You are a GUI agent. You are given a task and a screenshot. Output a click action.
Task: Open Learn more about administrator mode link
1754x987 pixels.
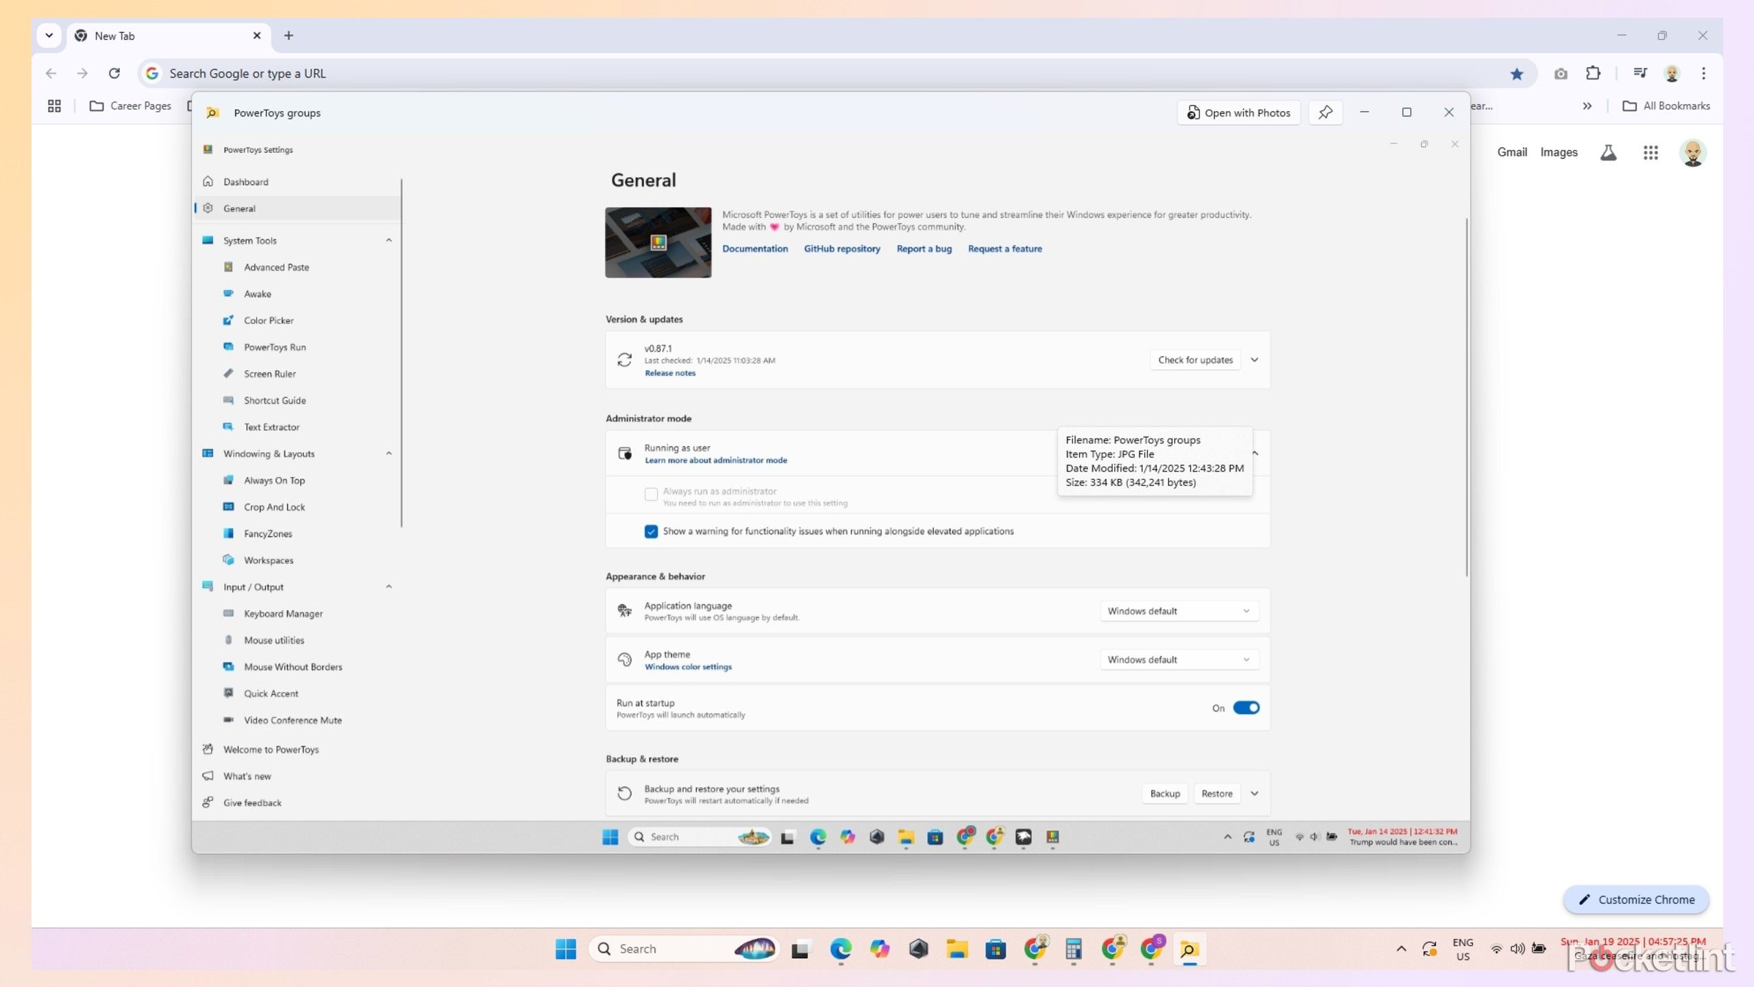click(715, 461)
